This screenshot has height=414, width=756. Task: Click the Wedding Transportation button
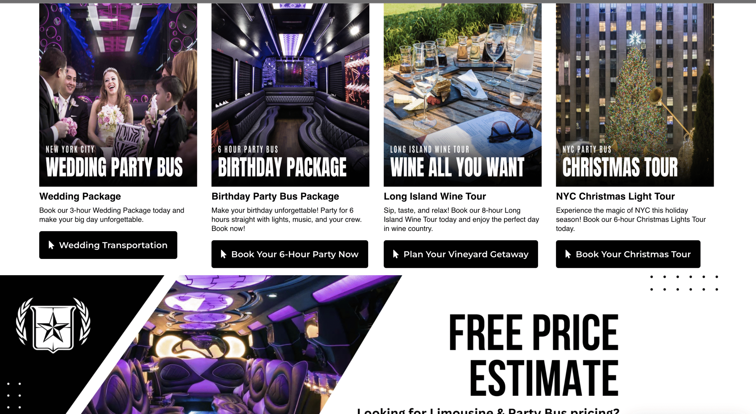click(108, 245)
